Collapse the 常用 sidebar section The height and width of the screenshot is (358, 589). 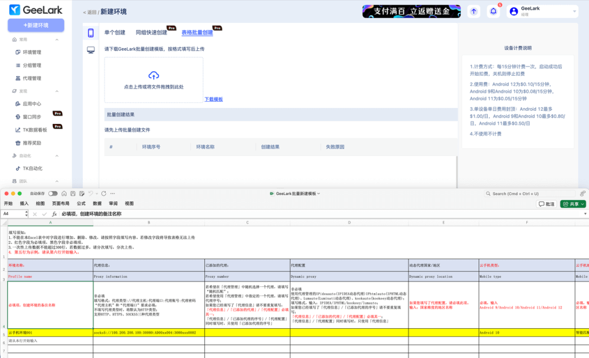coord(57,40)
